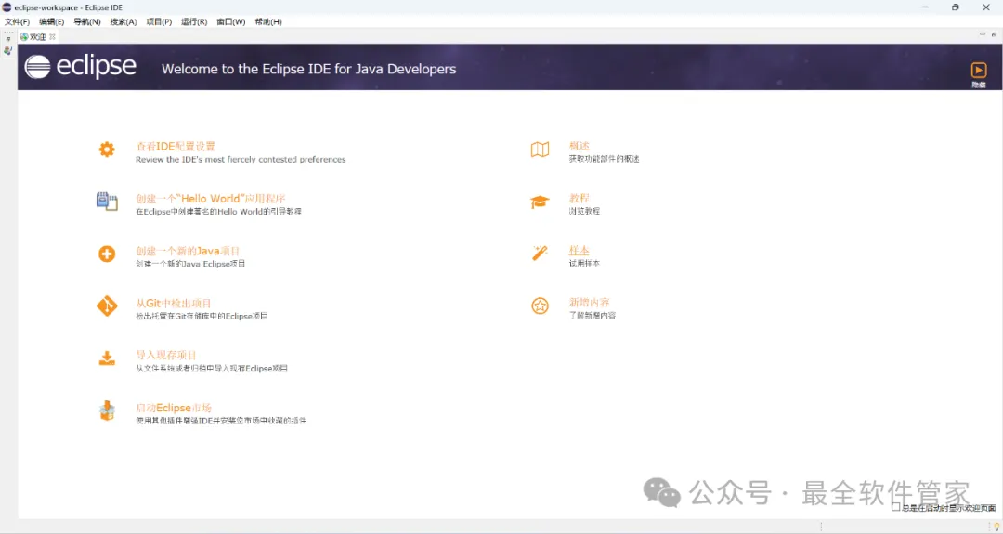This screenshot has width=1003, height=534.
Task: Click the graduation cap 教程 tutorials icon
Action: 540,202
